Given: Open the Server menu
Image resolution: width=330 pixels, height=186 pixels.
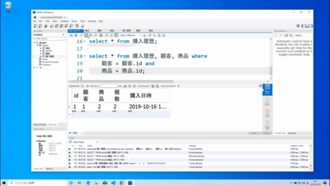Looking at the screenshot, I should 74,21.
